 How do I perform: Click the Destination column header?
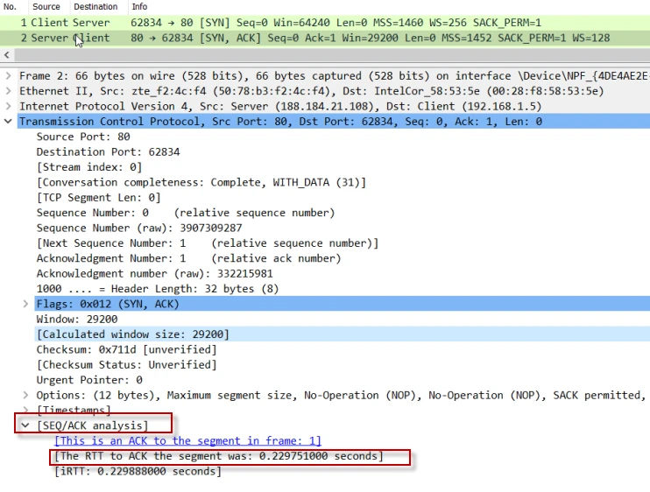tap(95, 7)
